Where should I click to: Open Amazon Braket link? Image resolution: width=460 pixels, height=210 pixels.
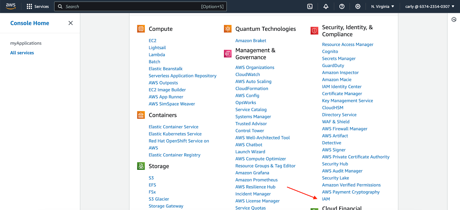click(x=251, y=41)
